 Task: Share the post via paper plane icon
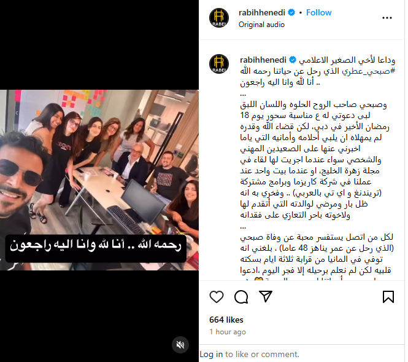coord(266,296)
